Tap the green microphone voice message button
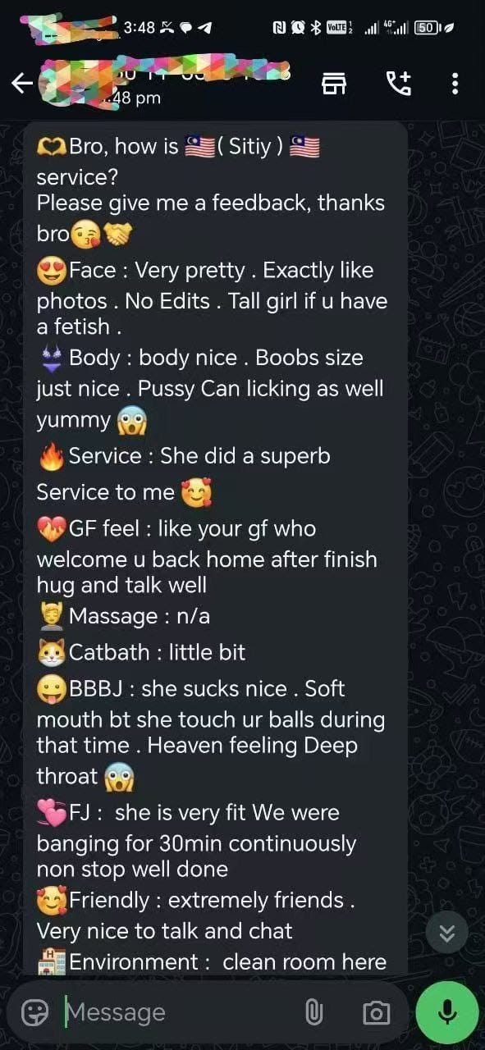The image size is (485, 1050). point(447,1012)
